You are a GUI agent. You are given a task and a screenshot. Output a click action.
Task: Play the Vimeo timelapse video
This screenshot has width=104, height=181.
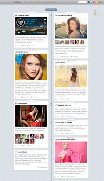[x=19, y=33]
